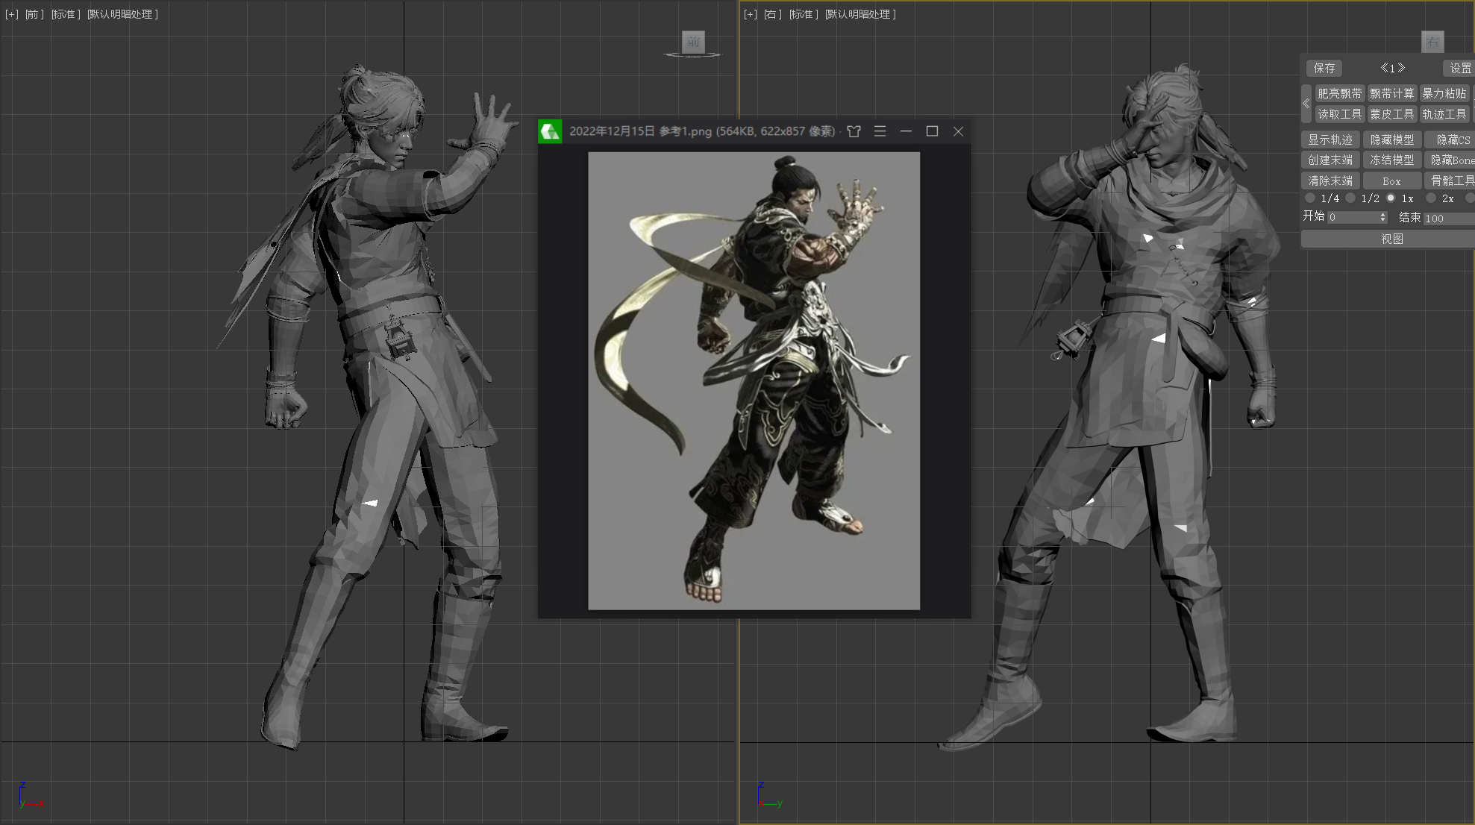Click the 保存 save button

(1324, 68)
